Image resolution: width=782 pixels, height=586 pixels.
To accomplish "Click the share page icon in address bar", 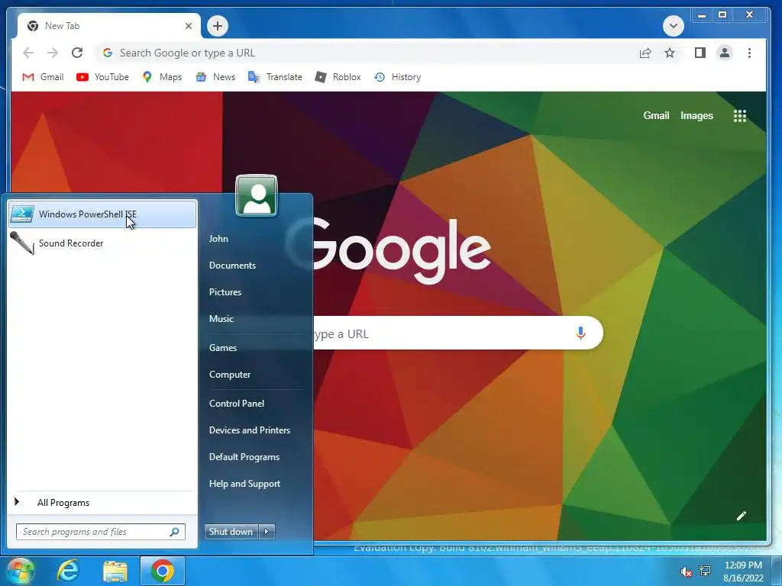I will click(645, 53).
